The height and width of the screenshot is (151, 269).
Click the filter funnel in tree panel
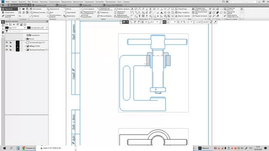(x=7, y=31)
